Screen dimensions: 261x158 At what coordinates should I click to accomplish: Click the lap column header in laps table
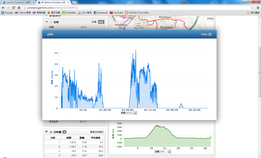(53, 138)
